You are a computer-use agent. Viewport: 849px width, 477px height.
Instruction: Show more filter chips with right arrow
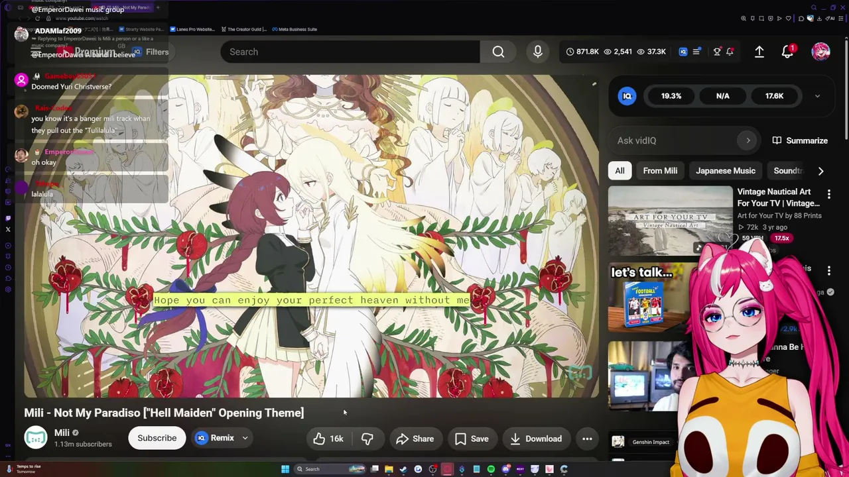tap(820, 171)
